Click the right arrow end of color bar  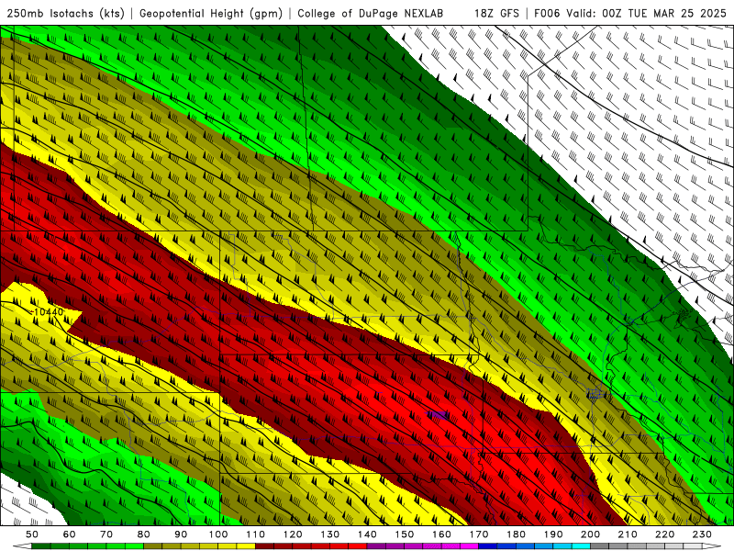[712, 546]
